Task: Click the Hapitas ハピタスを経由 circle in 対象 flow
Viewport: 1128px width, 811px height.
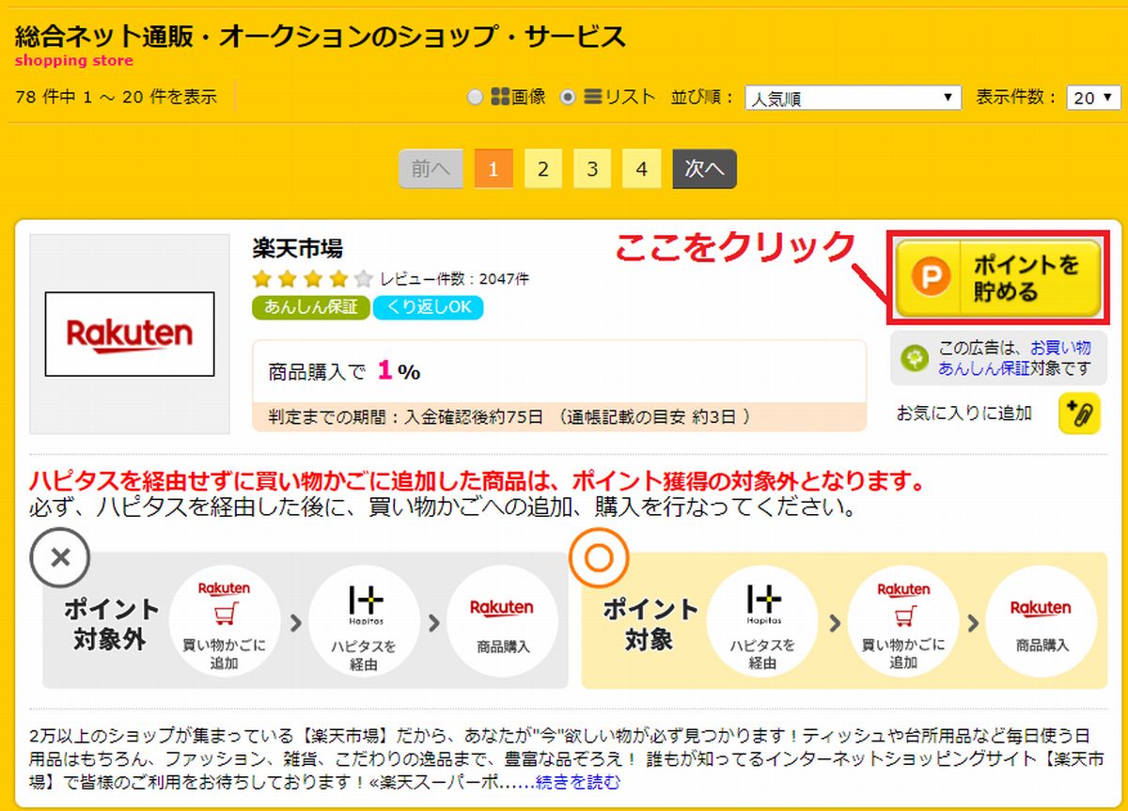Action: pyautogui.click(x=762, y=620)
